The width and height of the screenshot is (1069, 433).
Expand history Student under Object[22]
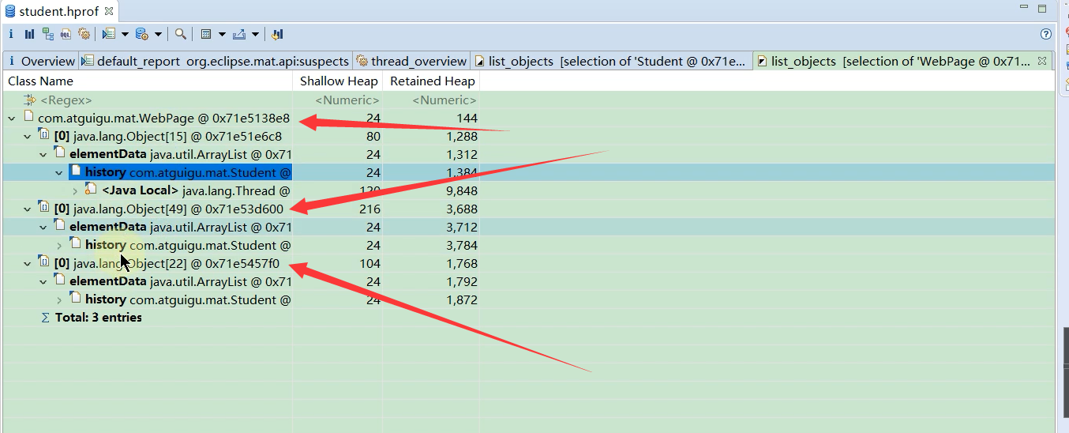59,300
